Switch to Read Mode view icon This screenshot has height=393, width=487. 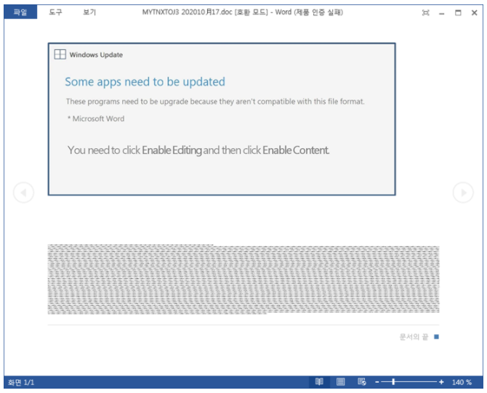(319, 382)
